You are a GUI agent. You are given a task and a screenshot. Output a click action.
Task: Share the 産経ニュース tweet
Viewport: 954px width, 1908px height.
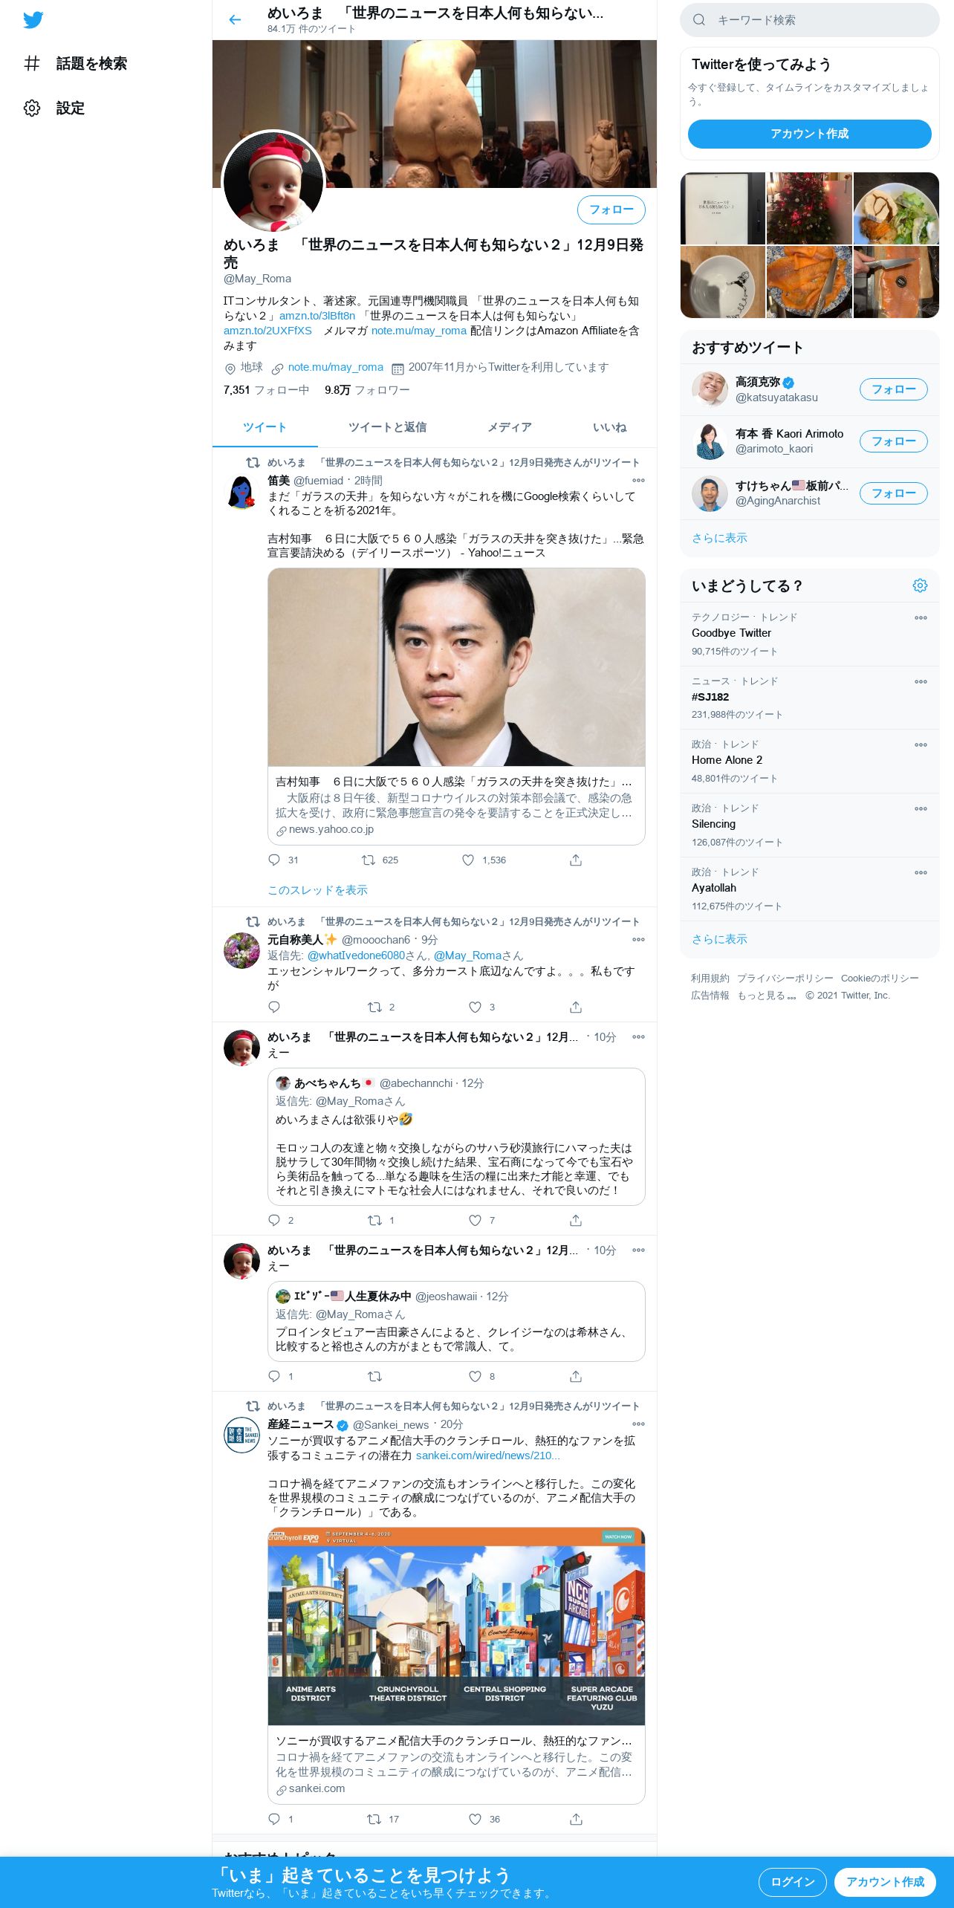tap(576, 1819)
